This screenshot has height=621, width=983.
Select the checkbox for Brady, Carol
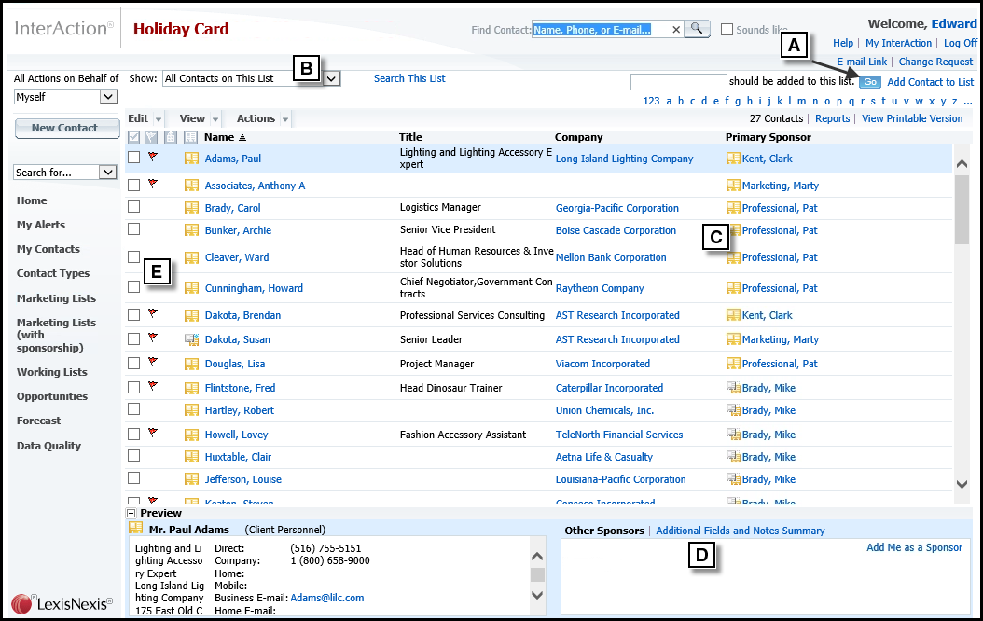tap(133, 207)
